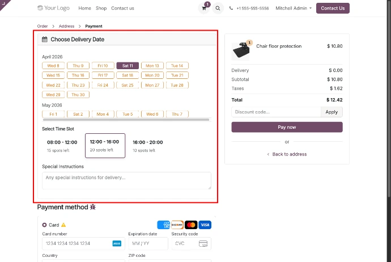The image size is (391, 262).
Task: Click the bug icon beside Payment method
Action: [x=93, y=208]
